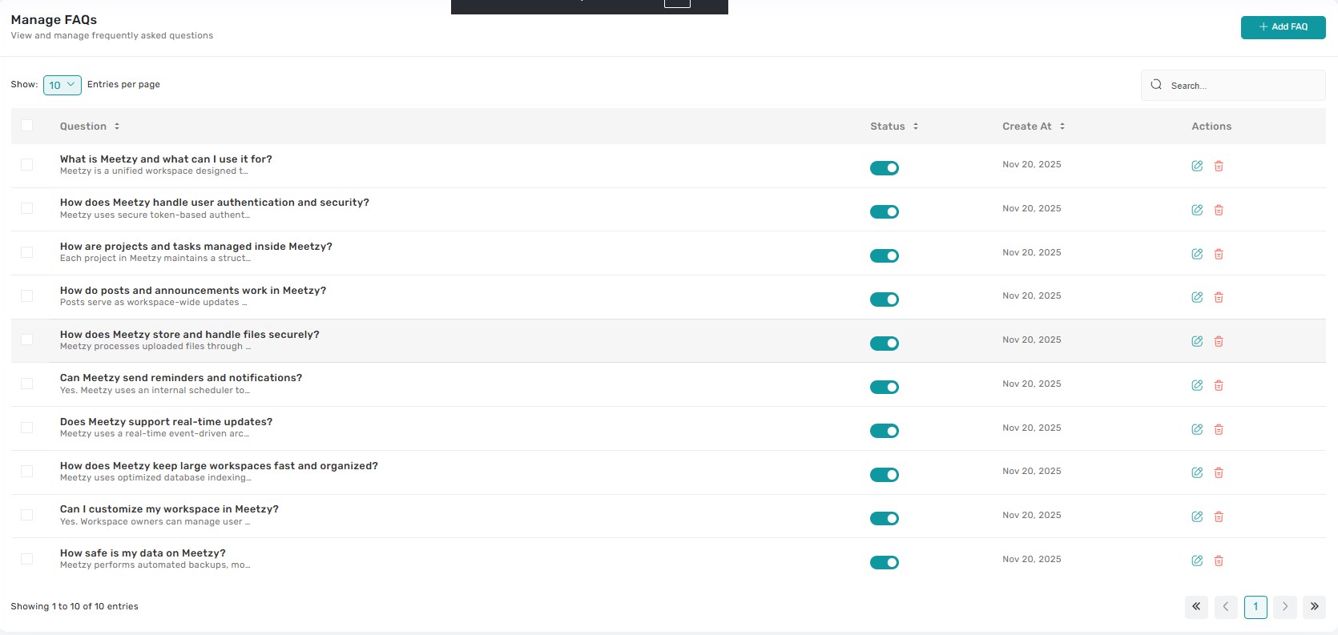
Task: Delete the real-time updates FAQ
Action: [1219, 429]
